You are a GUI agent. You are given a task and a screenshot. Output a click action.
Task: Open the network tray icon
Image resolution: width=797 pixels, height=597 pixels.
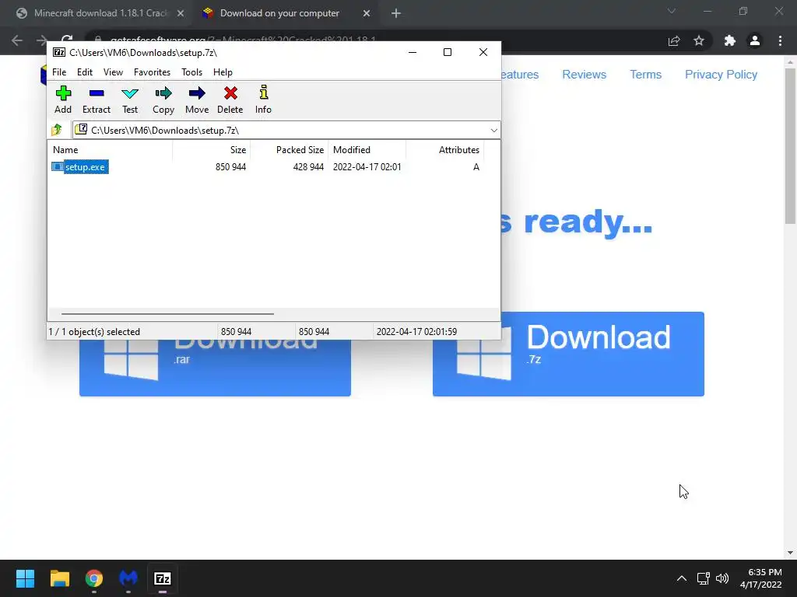click(x=704, y=578)
